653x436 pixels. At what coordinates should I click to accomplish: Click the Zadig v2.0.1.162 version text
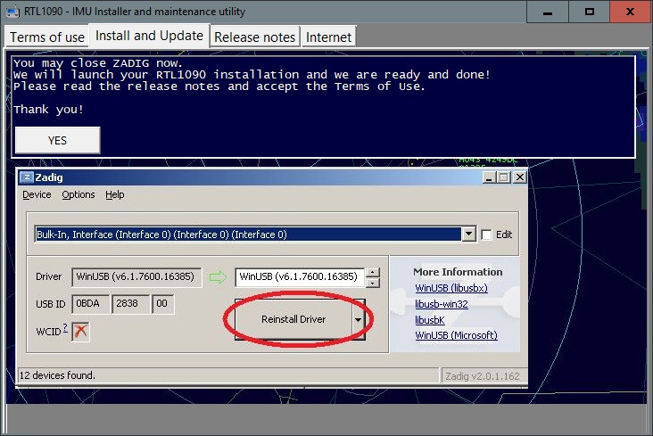pos(483,376)
